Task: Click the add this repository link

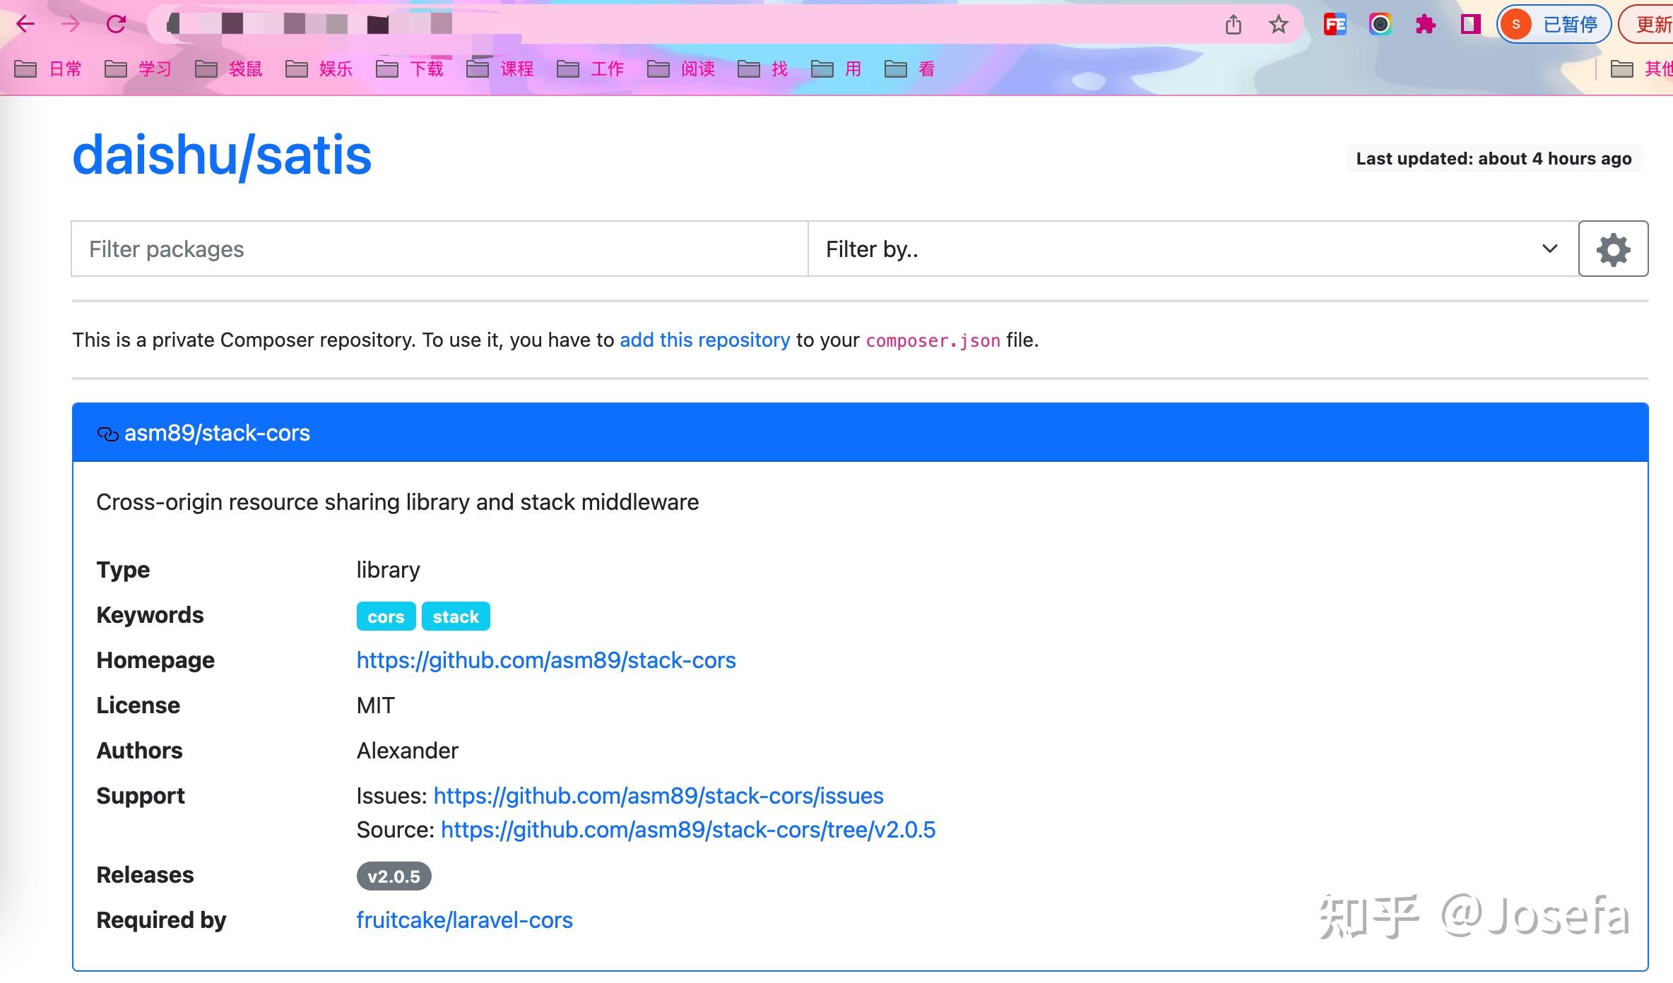Action: coord(704,340)
